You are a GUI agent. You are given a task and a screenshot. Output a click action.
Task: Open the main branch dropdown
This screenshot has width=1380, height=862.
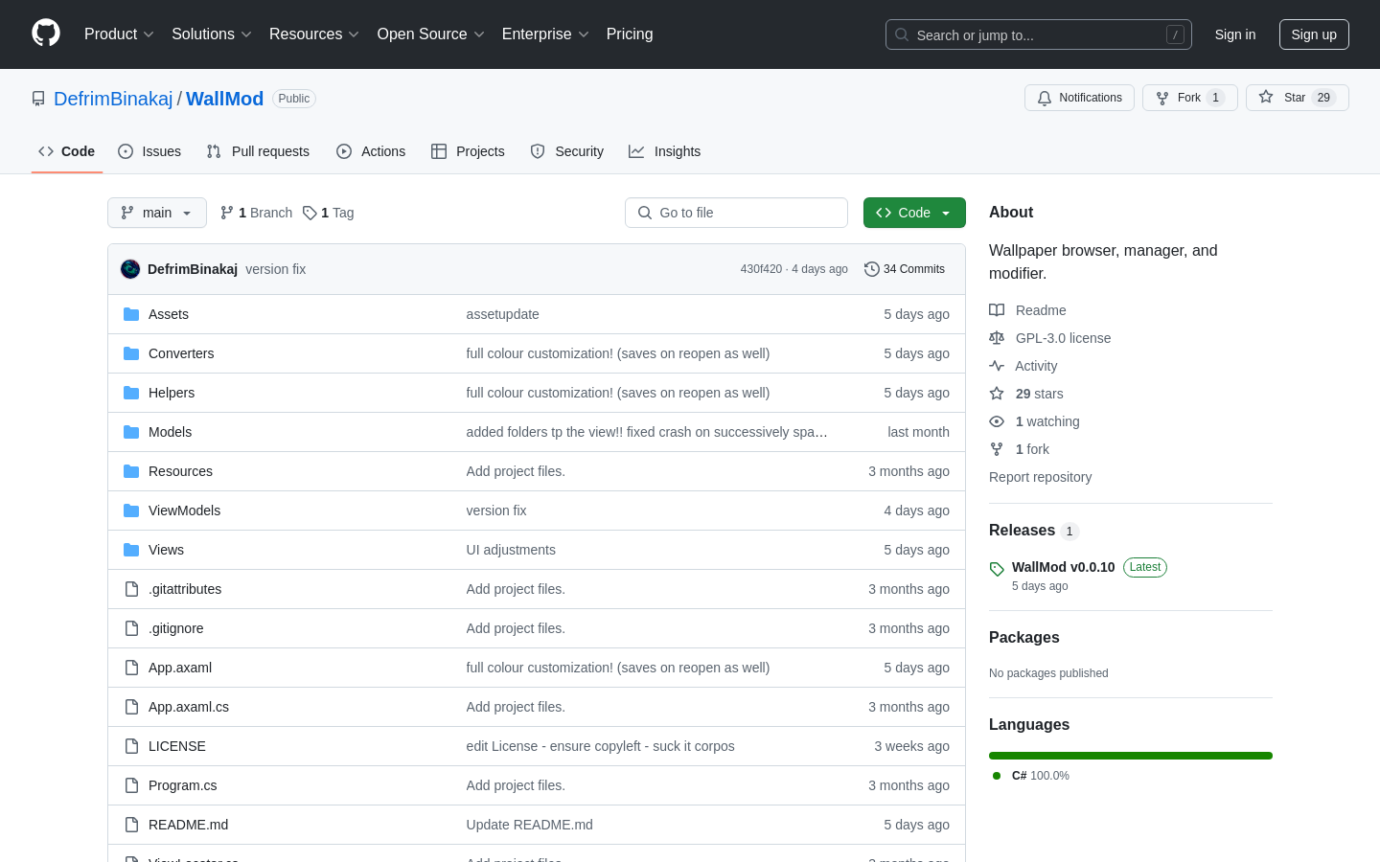(157, 213)
